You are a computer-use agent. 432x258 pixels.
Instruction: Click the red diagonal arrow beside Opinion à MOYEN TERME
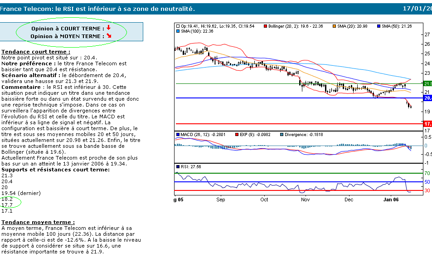109,35
